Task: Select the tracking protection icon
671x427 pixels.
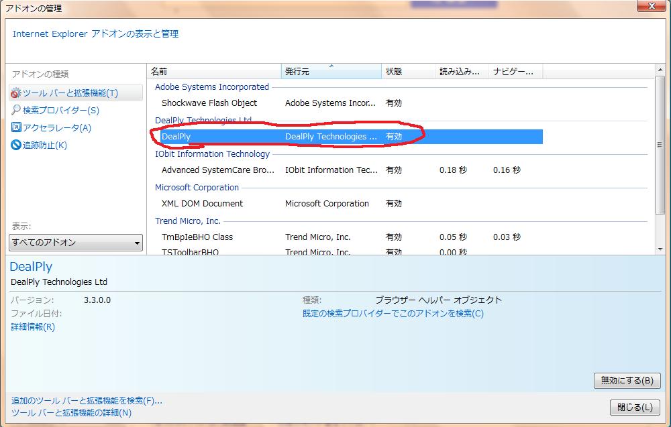Action: point(16,145)
